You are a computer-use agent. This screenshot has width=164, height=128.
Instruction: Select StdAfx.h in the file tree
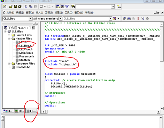pyautogui.click(x=24, y=60)
